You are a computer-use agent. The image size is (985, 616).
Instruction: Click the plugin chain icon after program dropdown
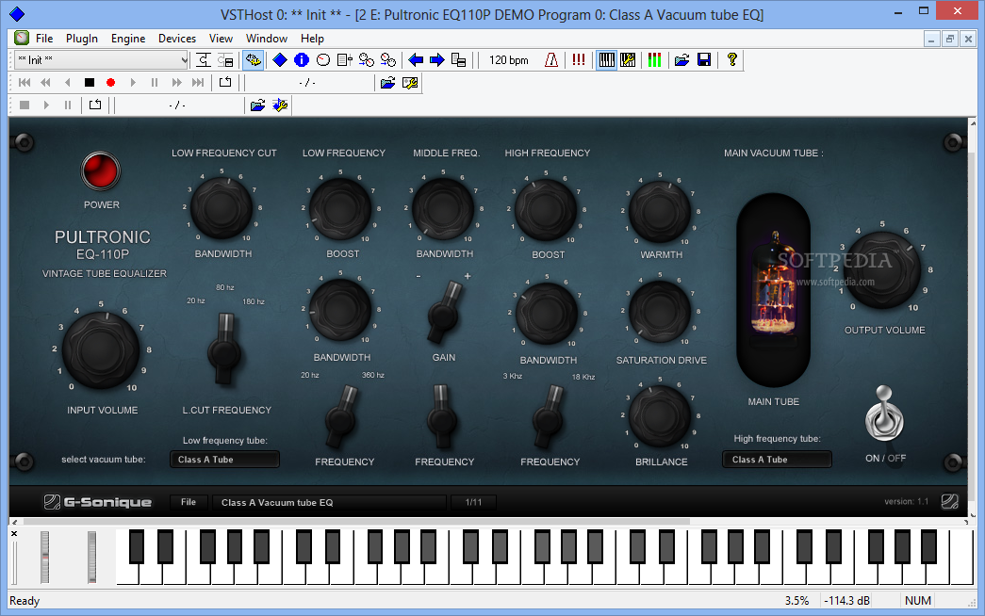tap(204, 60)
